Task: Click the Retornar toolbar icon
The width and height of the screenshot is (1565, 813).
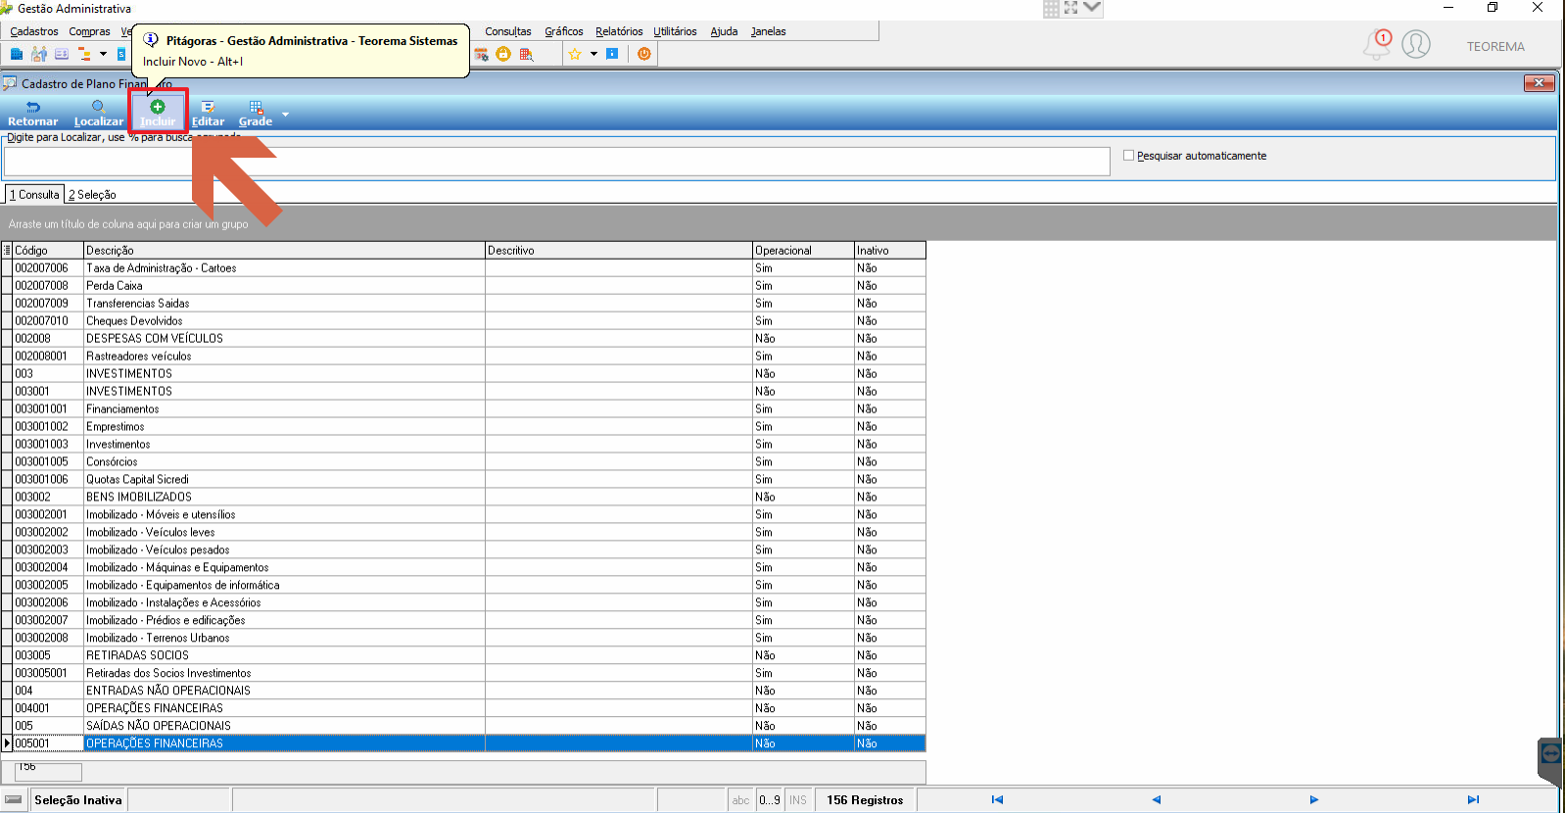Action: [x=32, y=113]
